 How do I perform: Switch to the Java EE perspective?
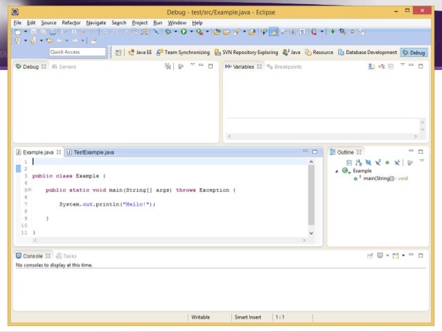click(140, 52)
